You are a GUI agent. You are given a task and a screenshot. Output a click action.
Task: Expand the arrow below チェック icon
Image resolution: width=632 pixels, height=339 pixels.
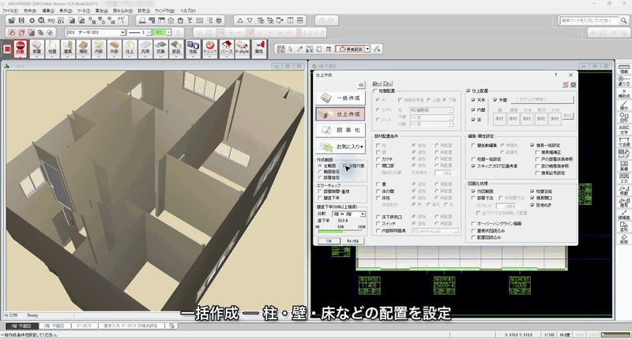point(209,57)
